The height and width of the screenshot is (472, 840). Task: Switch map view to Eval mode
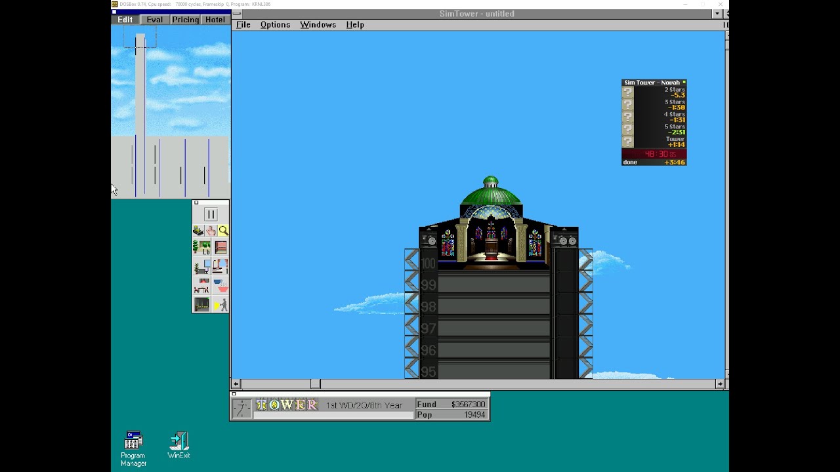tap(154, 20)
